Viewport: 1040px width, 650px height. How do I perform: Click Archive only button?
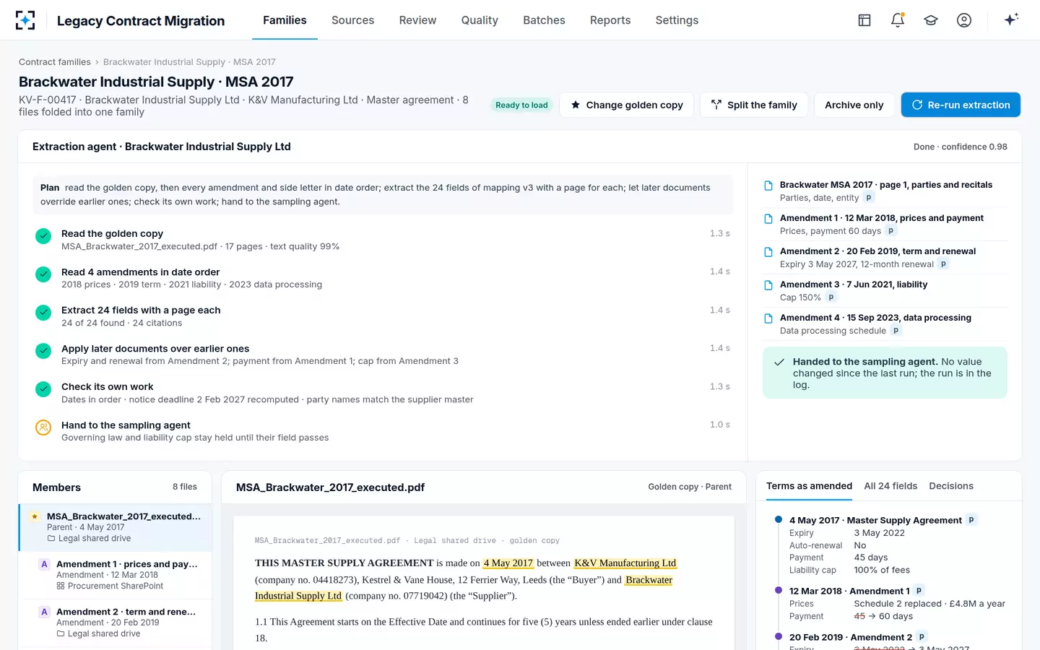pyautogui.click(x=854, y=105)
